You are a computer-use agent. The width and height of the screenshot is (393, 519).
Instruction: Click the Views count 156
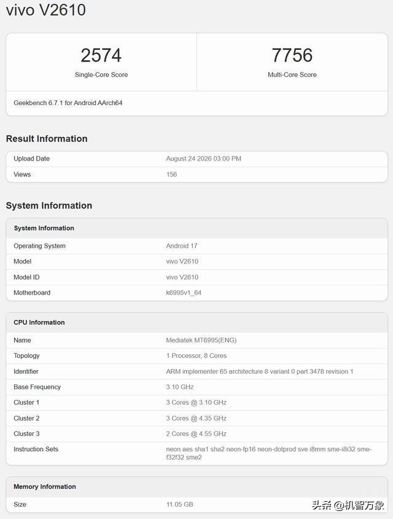pyautogui.click(x=171, y=175)
